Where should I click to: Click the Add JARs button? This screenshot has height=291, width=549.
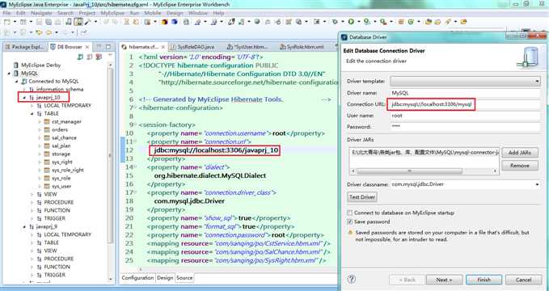520,153
